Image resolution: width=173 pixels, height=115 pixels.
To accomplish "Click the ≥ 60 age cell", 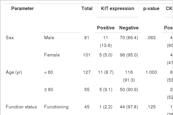I will pyautogui.click(x=49, y=90).
